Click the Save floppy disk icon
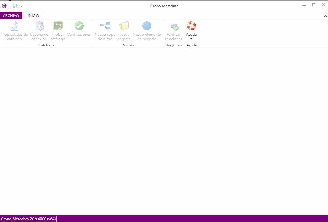The width and height of the screenshot is (328, 222). [x=15, y=6]
